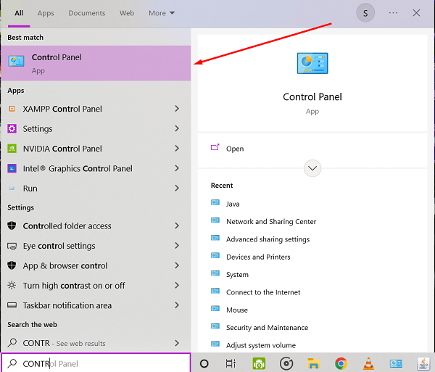The image size is (435, 372).
Task: Expand Eye control settings arrow
Action: point(177,246)
